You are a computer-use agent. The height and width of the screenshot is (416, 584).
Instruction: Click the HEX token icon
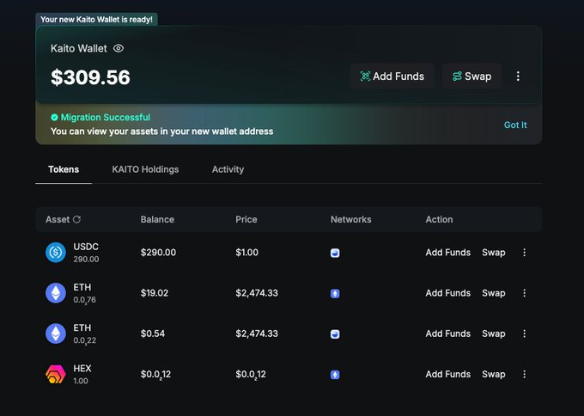click(x=56, y=374)
